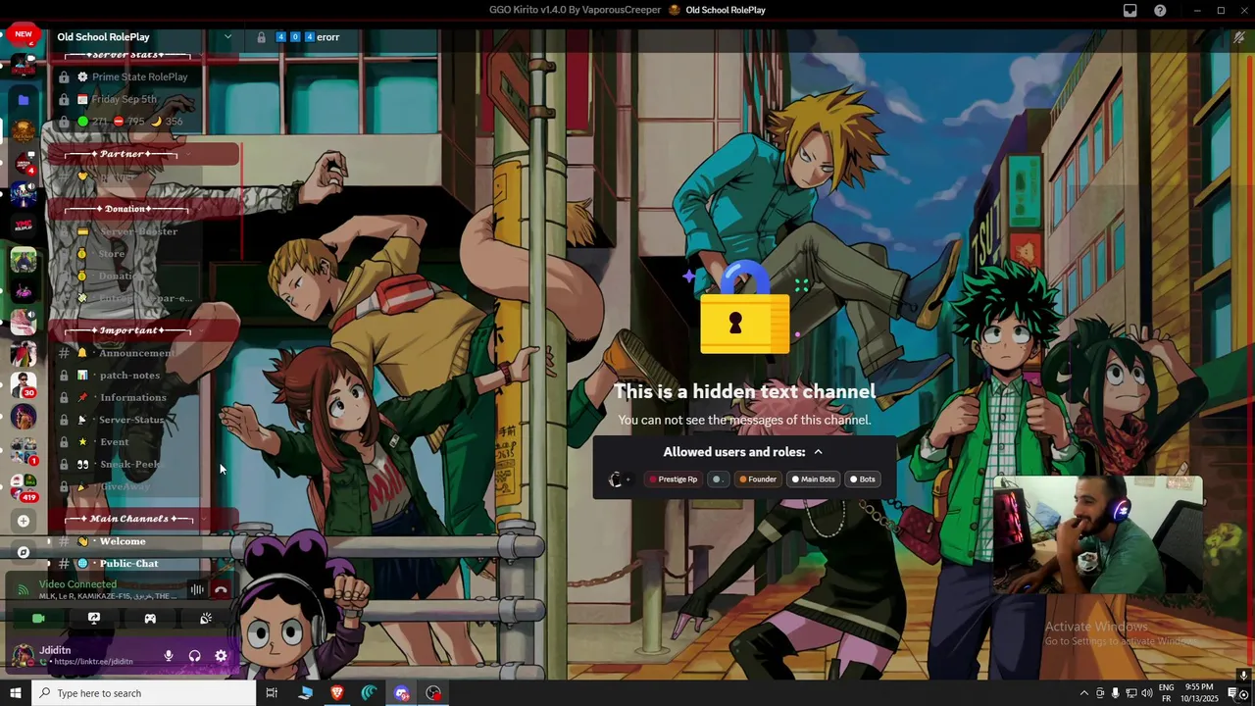
Task: Open the Public-Chat channel
Action: click(128, 564)
